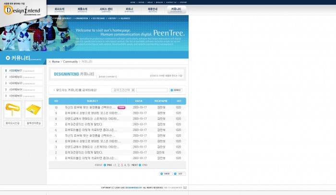Click the NICKNAME column header
Viewport: 336px width, 195px height.
click(161, 101)
